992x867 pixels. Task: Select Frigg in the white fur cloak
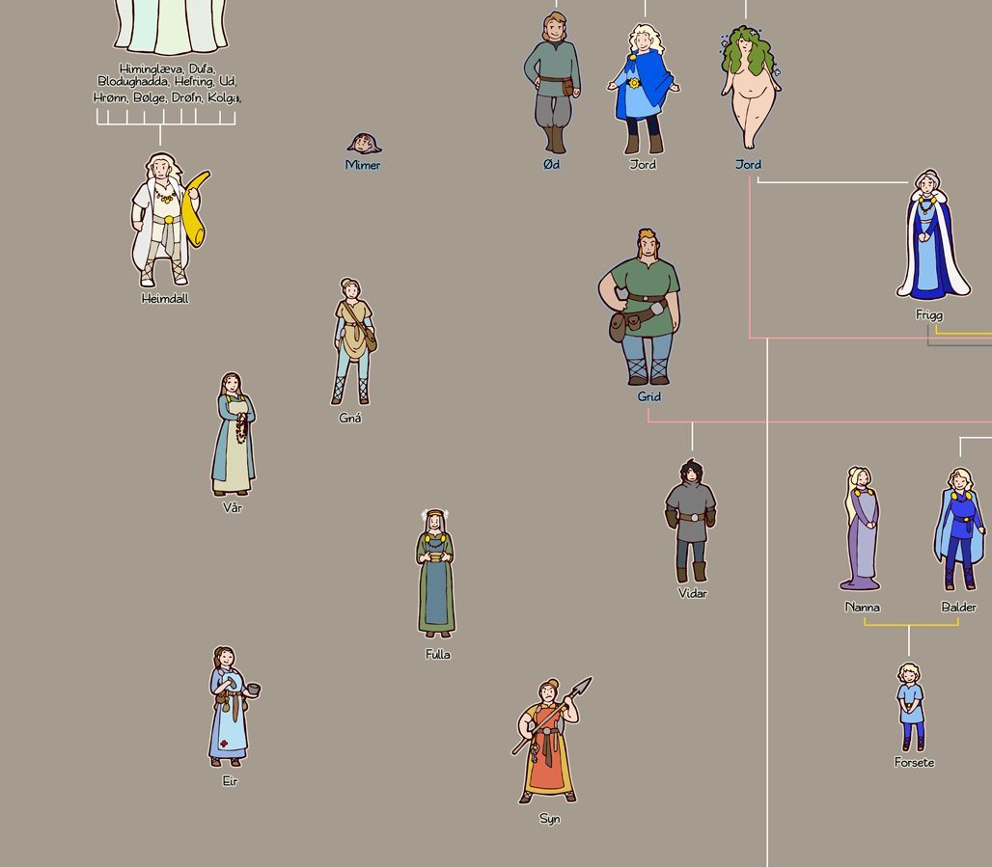[x=931, y=236]
